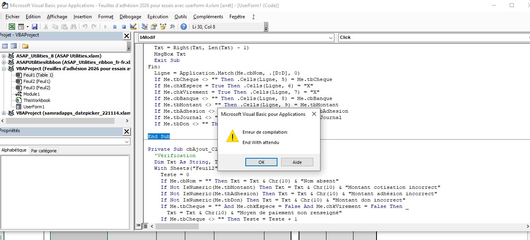Expand the ASAP_Utilities_8 project node
Image resolution: width=530 pixels, height=240 pixels.
pos(4,56)
